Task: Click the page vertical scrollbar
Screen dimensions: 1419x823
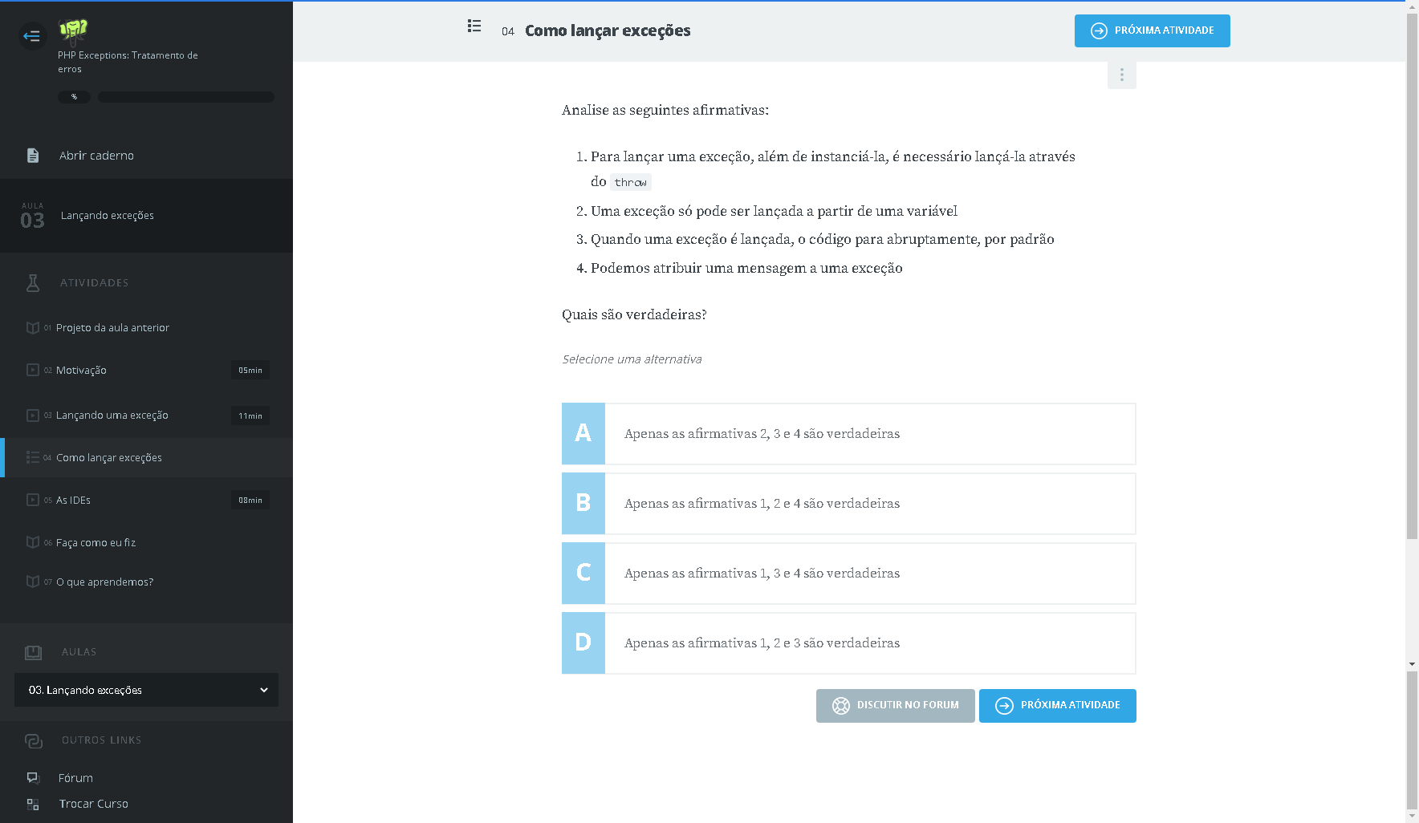Action: [x=1412, y=321]
